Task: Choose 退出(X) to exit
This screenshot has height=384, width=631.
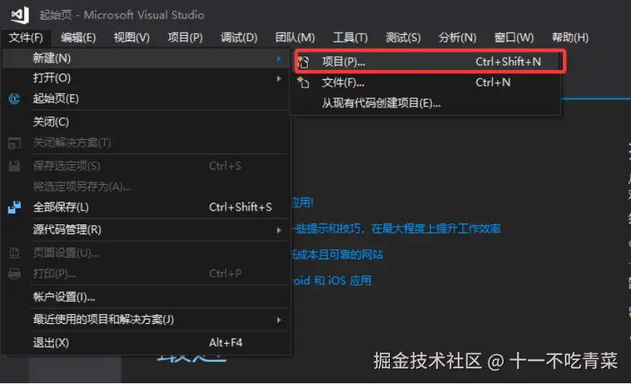Action: click(146, 343)
